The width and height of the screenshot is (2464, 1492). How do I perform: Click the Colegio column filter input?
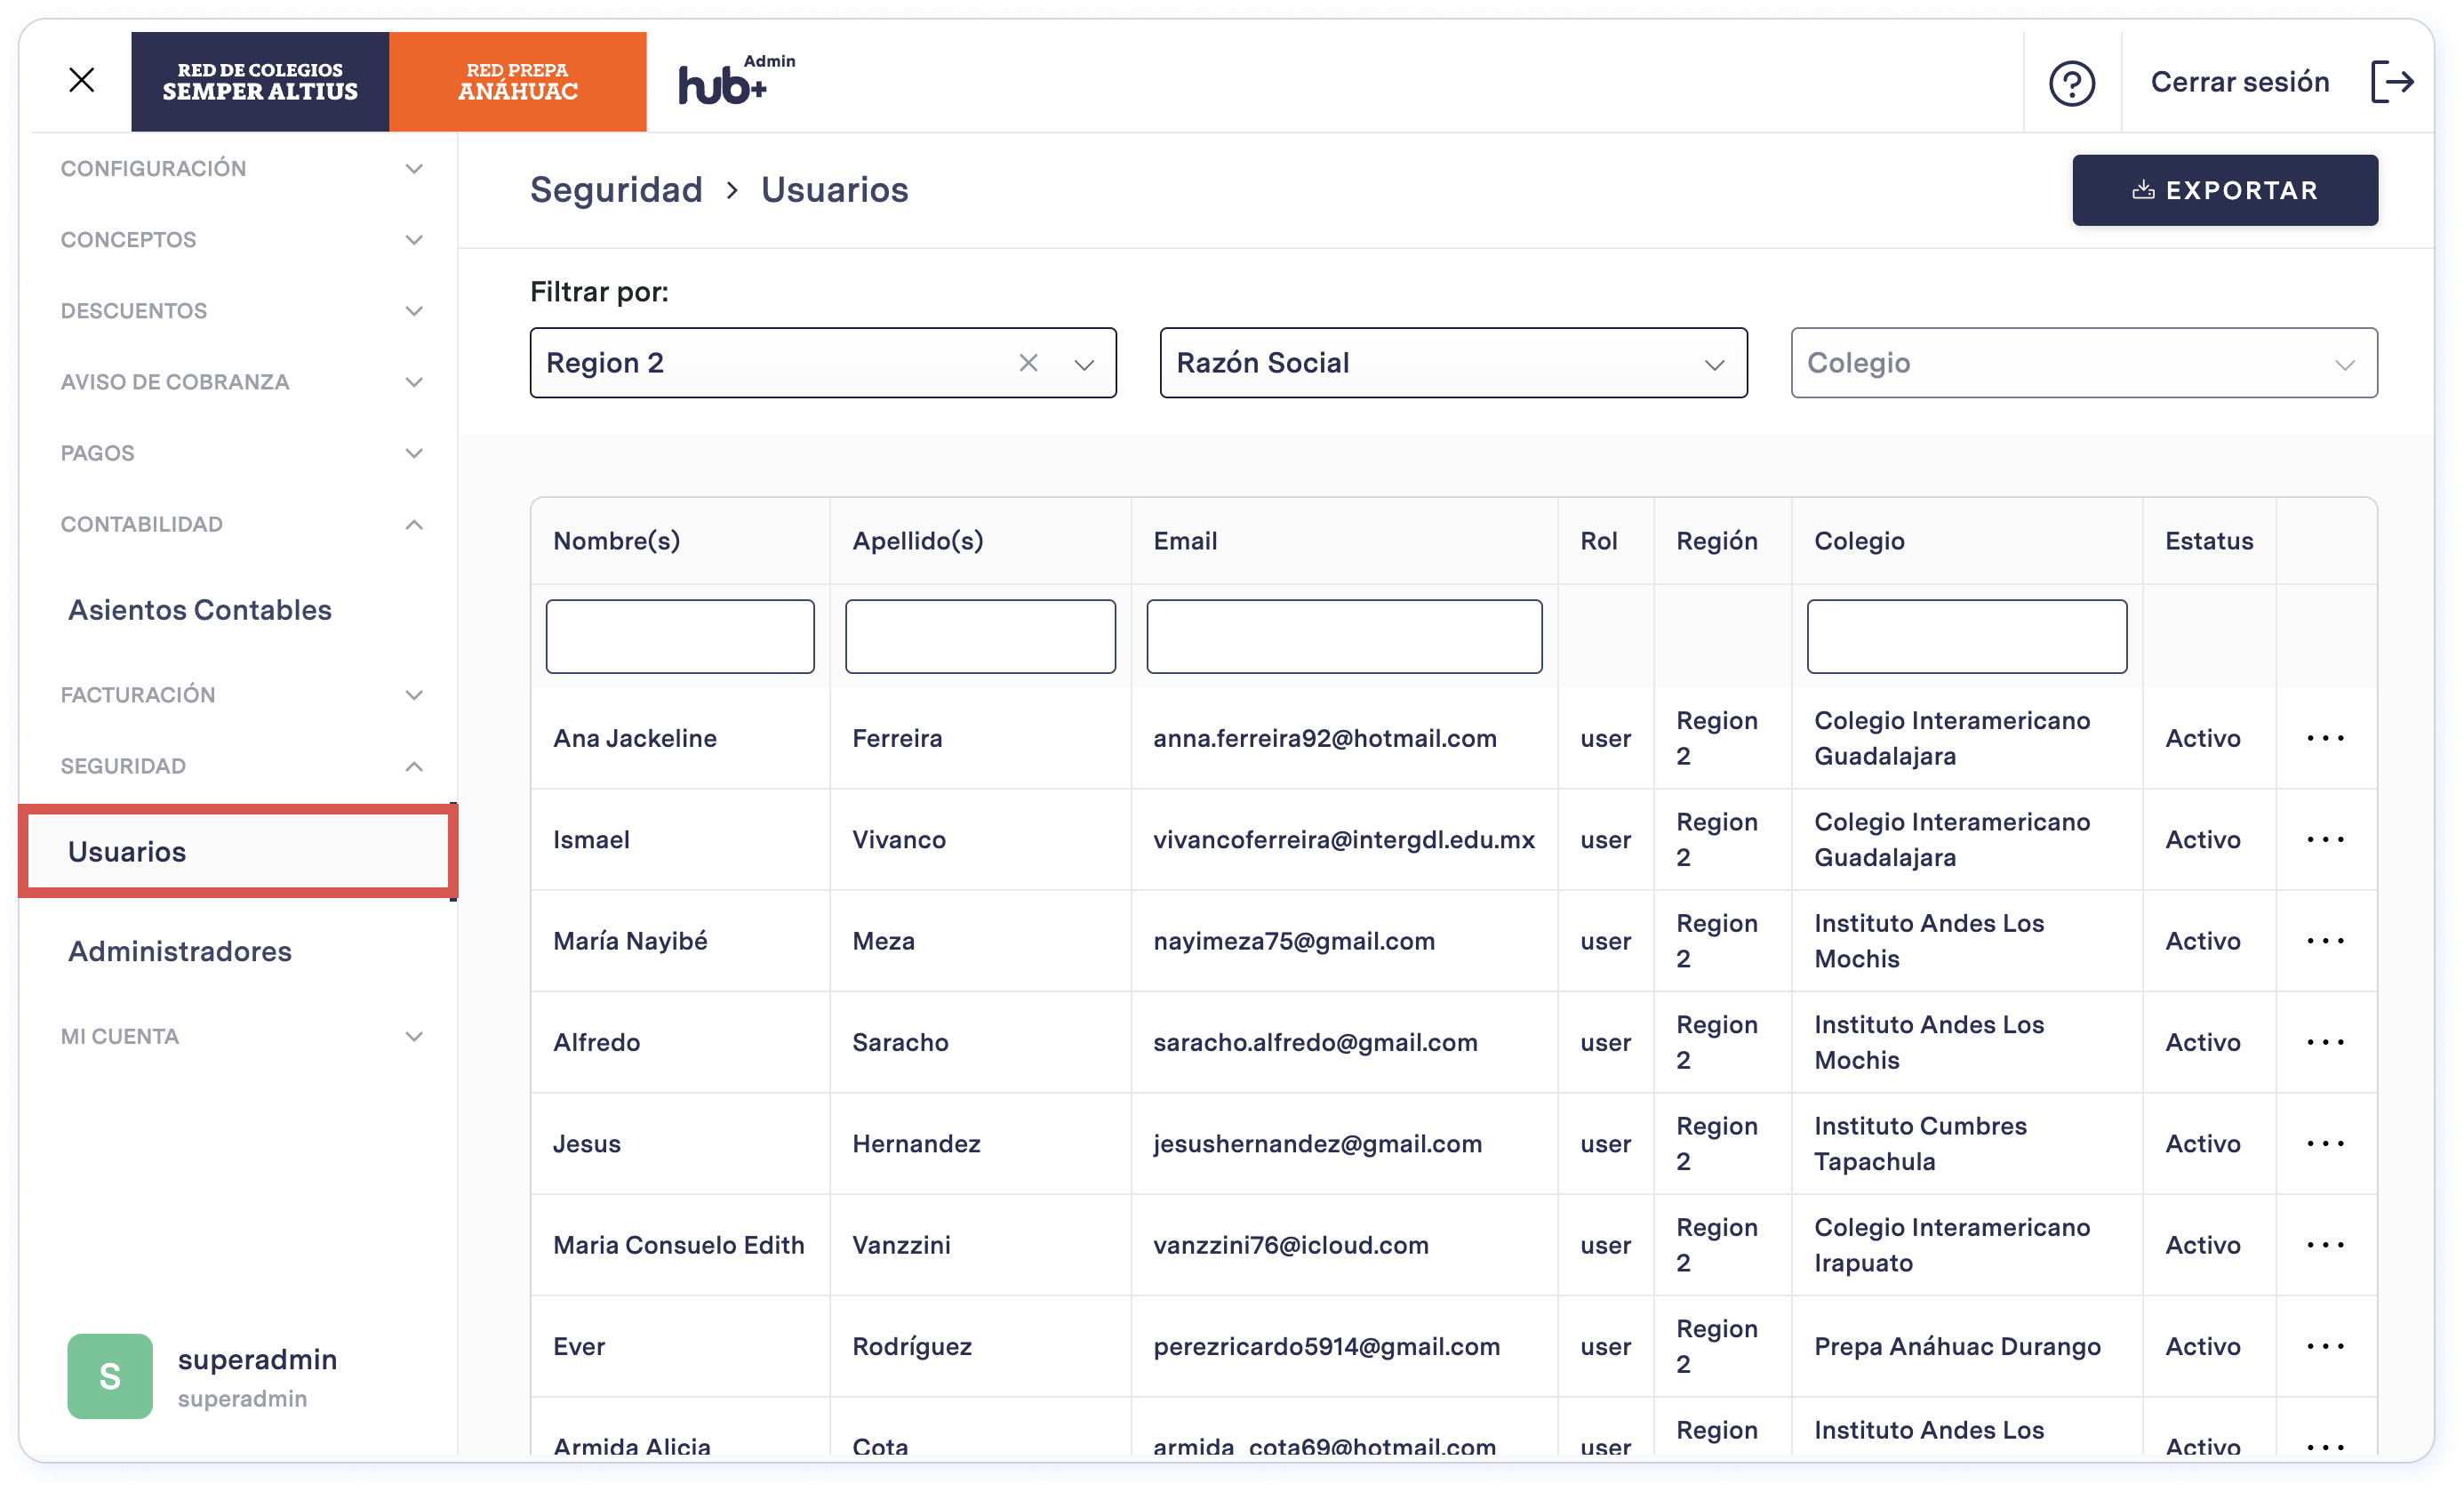point(1966,636)
